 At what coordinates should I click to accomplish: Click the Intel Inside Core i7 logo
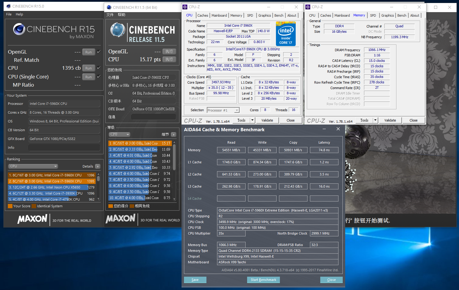point(286,33)
